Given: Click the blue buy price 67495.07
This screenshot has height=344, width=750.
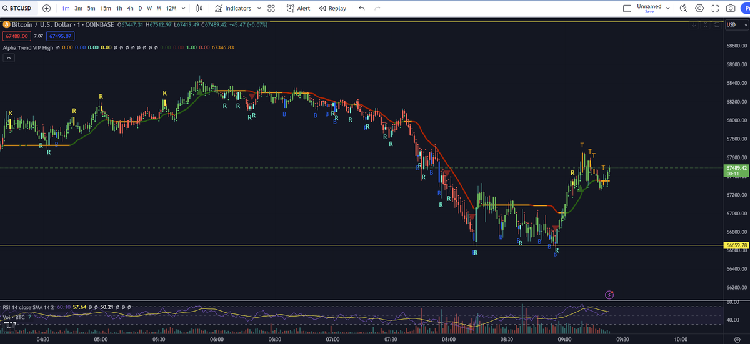Looking at the screenshot, I should pyautogui.click(x=61, y=36).
